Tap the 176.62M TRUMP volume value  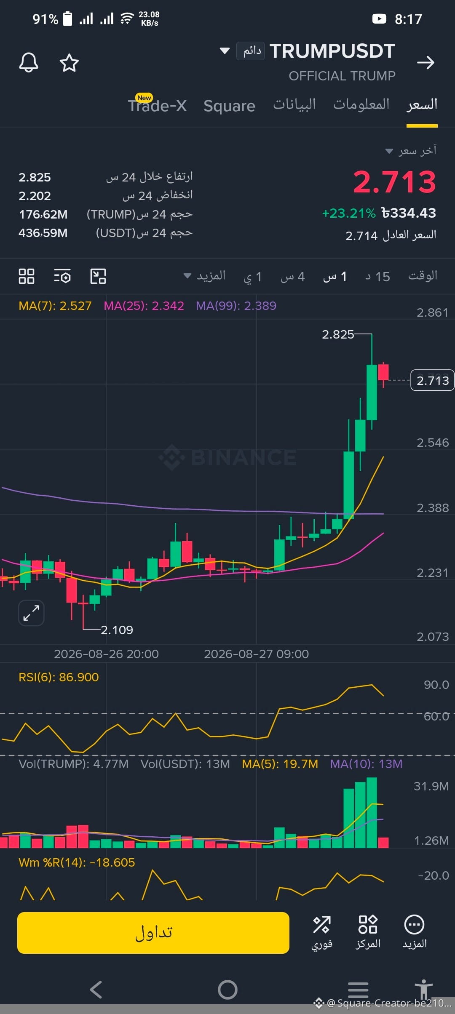[43, 214]
